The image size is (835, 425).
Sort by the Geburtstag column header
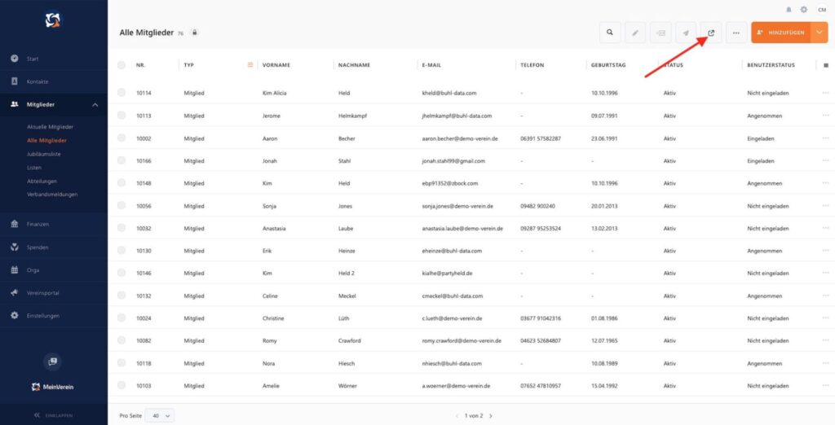click(x=608, y=65)
